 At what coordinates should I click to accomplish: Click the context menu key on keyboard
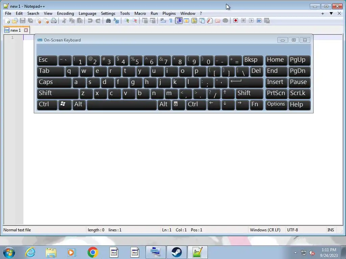coord(178,105)
